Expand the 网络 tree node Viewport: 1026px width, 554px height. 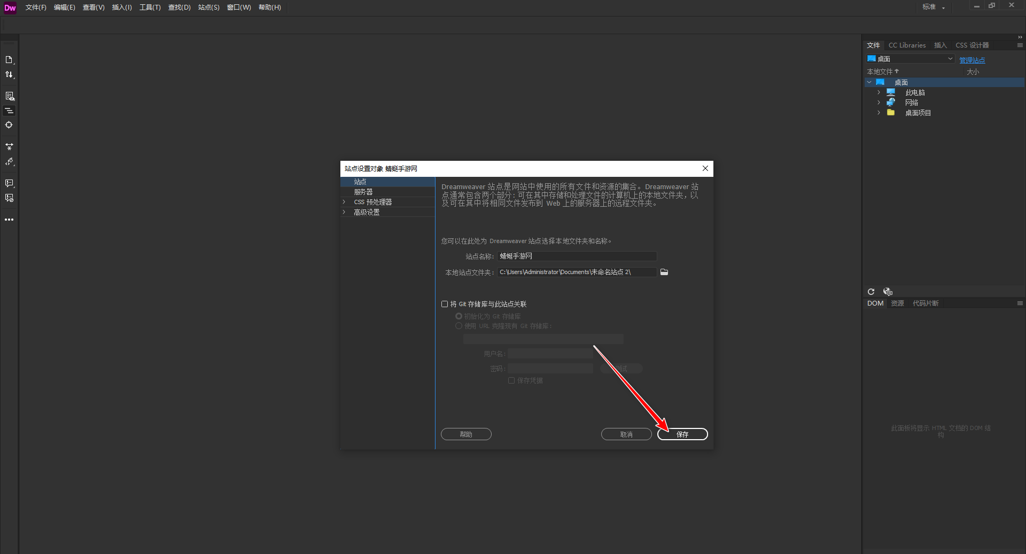pos(879,103)
